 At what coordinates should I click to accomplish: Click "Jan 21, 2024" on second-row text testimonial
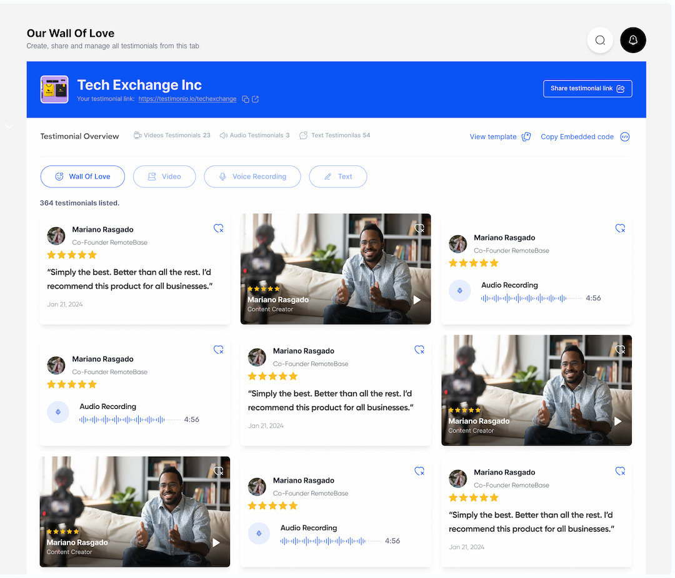point(266,426)
